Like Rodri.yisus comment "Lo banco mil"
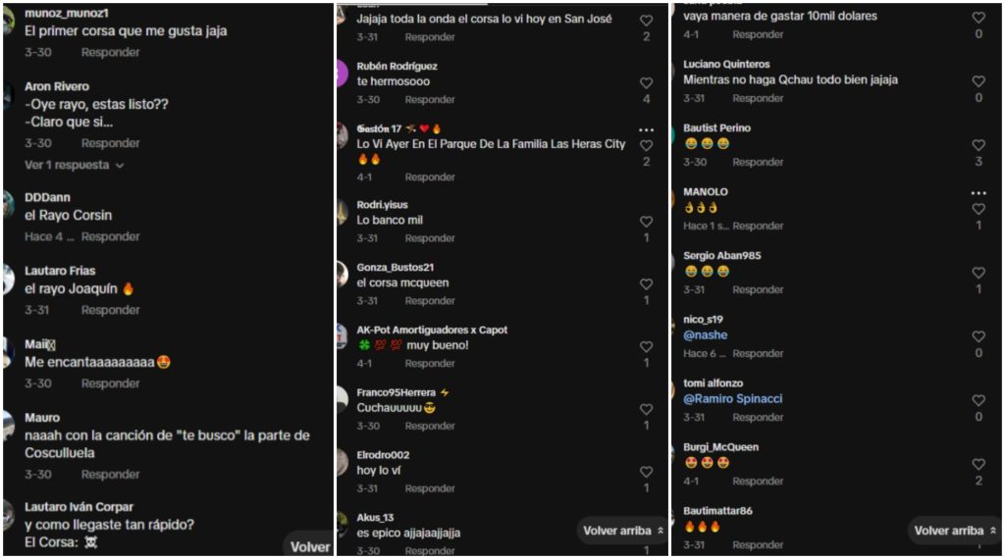The height and width of the screenshot is (559, 1005). (x=646, y=222)
